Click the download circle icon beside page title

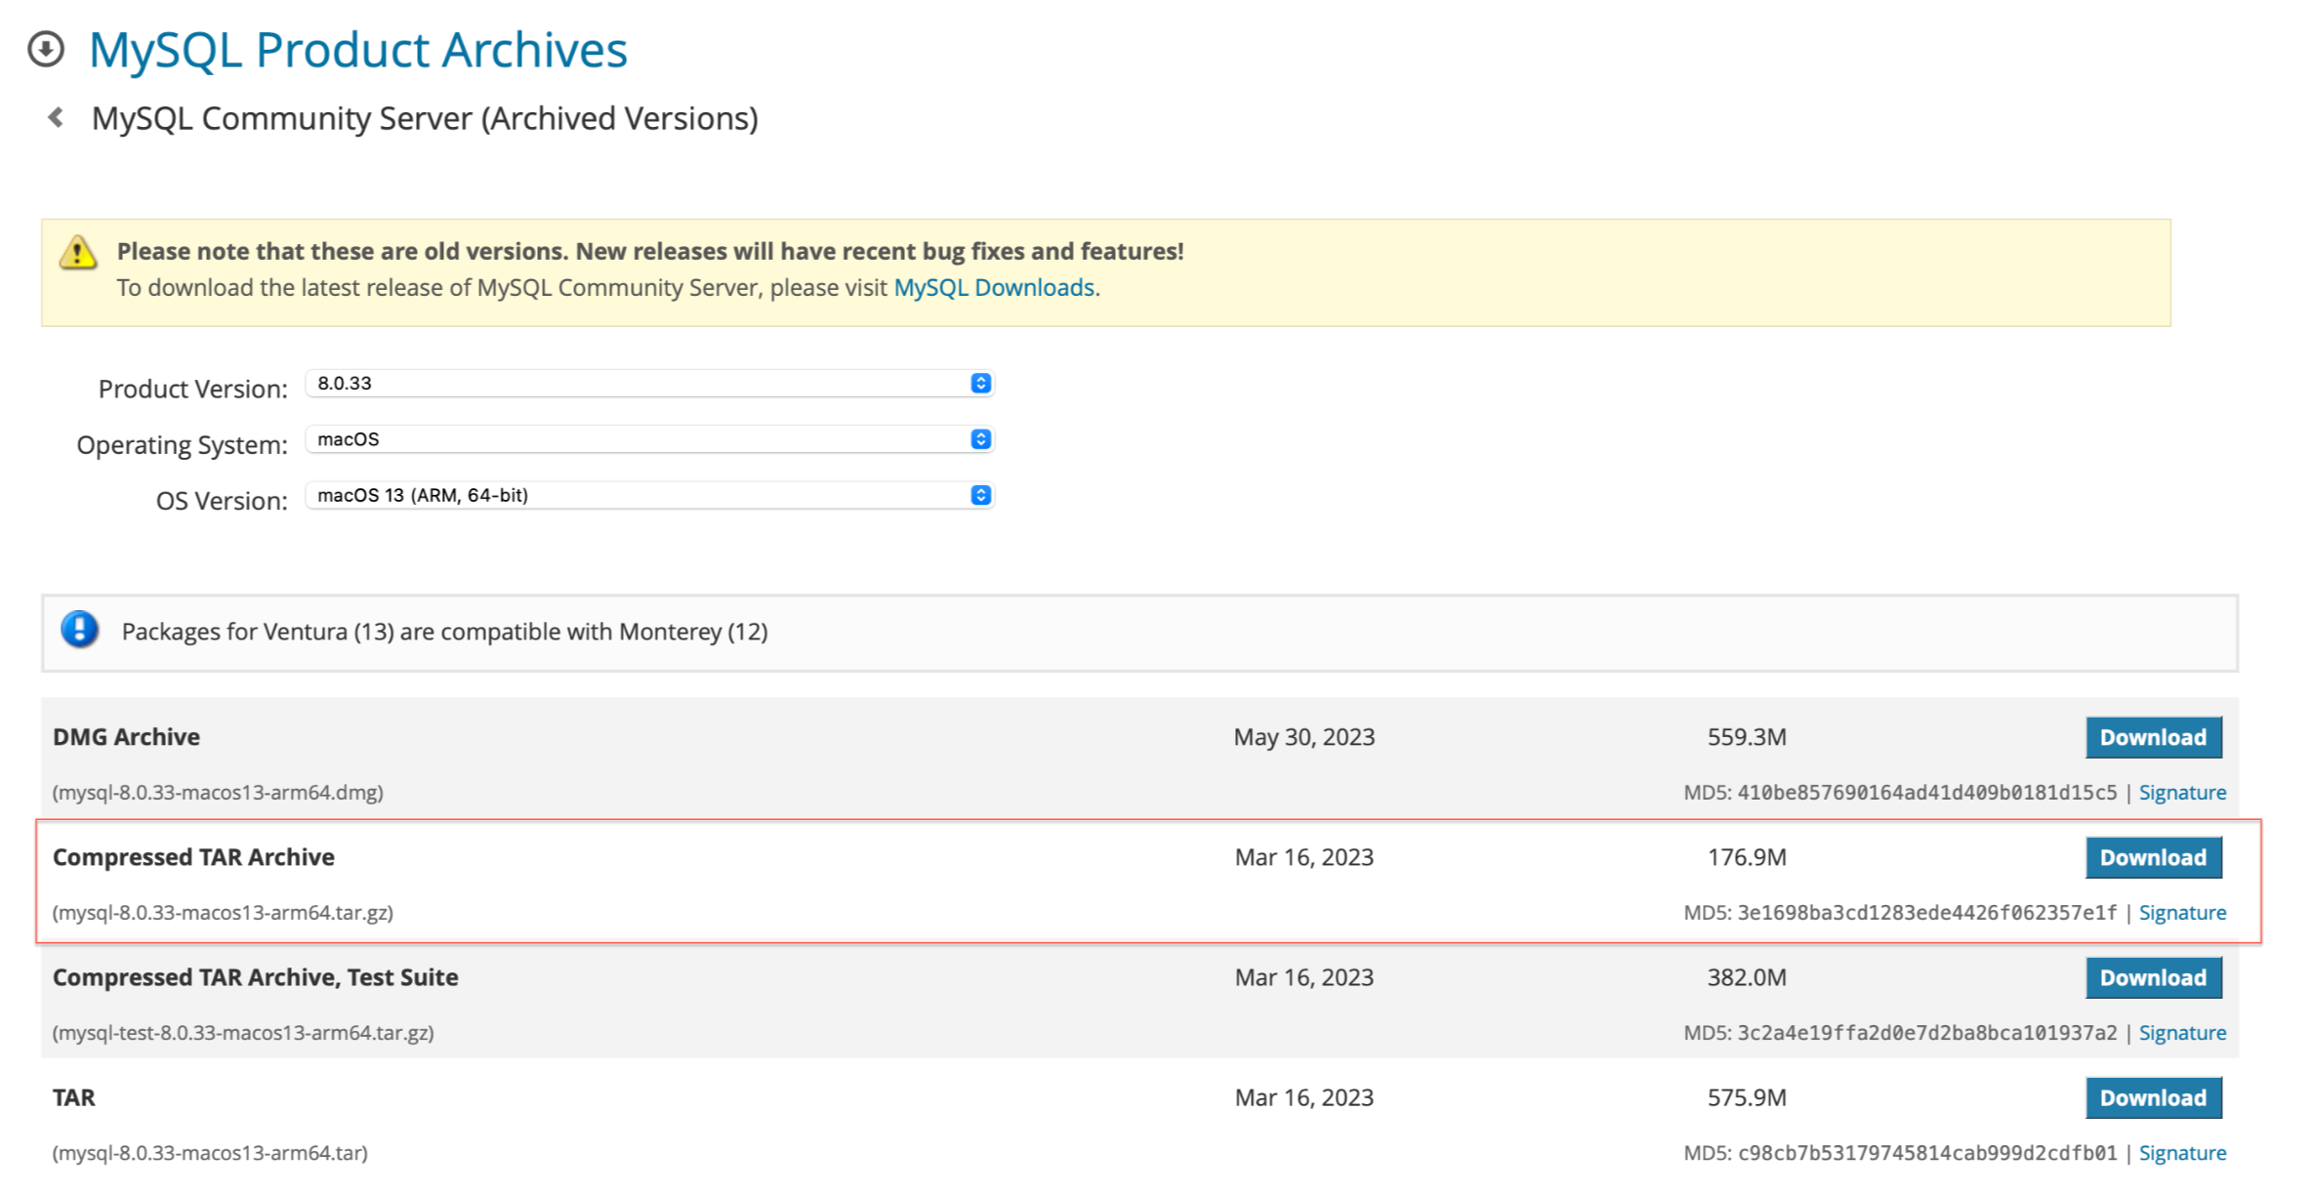point(46,49)
